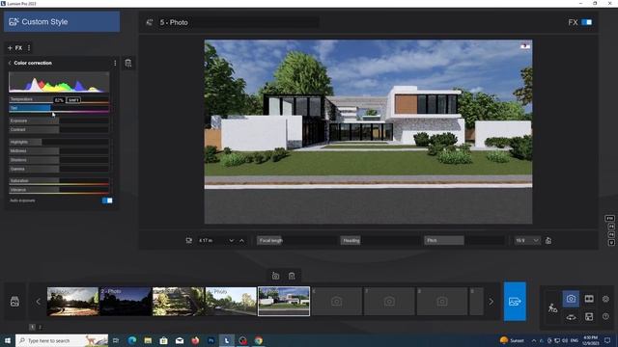Lower camera height with down chevron

pos(232,241)
